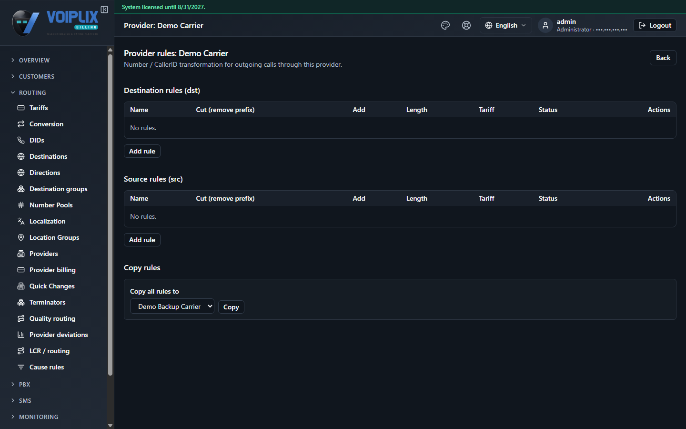
Task: Click the support lifebuoy icon
Action: (x=466, y=25)
